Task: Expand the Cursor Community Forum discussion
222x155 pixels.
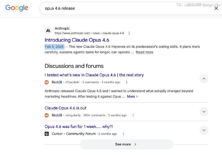Action: (204, 130)
